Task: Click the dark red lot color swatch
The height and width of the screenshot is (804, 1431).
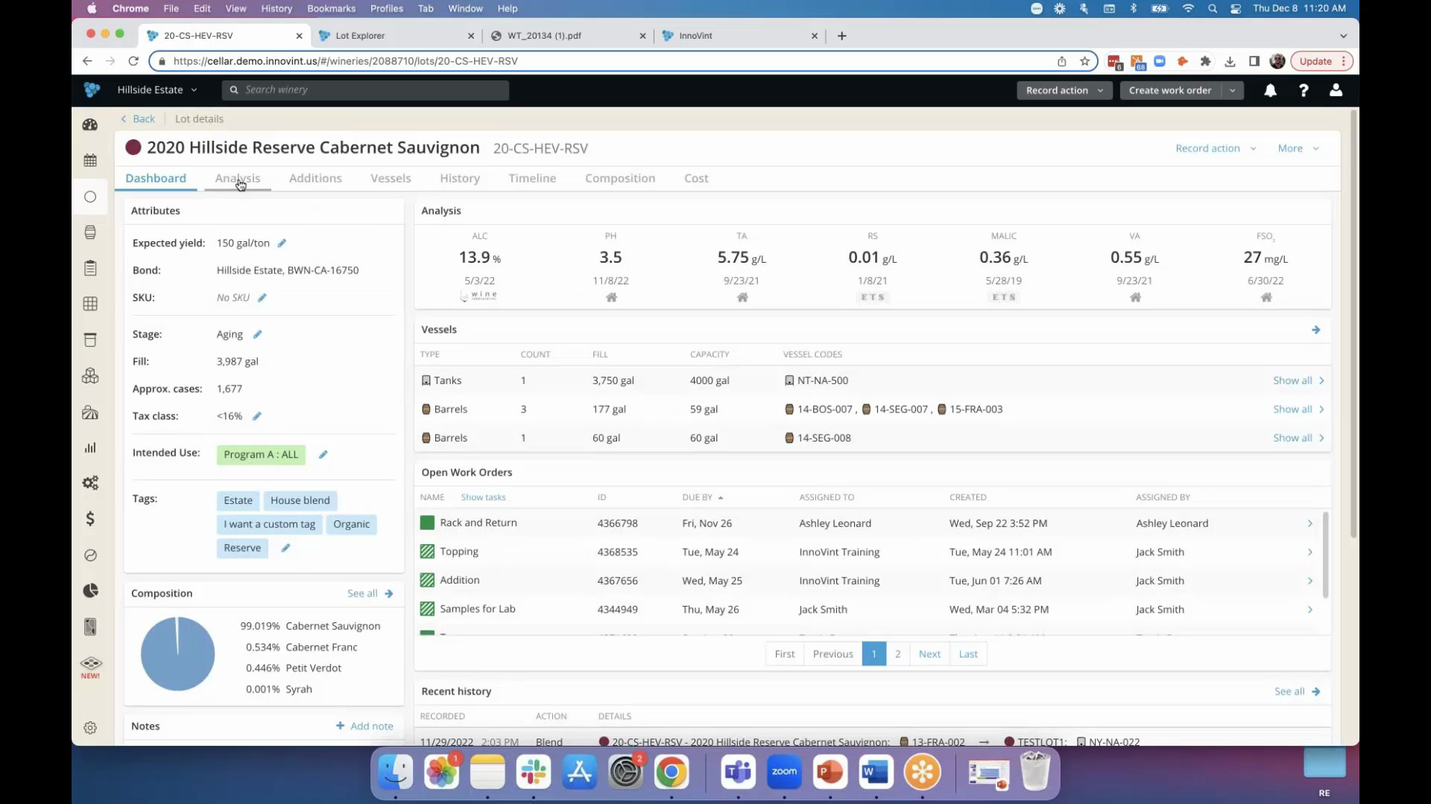Action: [x=133, y=147]
